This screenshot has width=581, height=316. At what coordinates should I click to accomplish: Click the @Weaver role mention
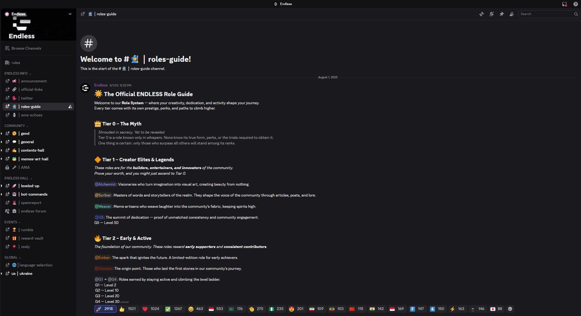point(103,206)
